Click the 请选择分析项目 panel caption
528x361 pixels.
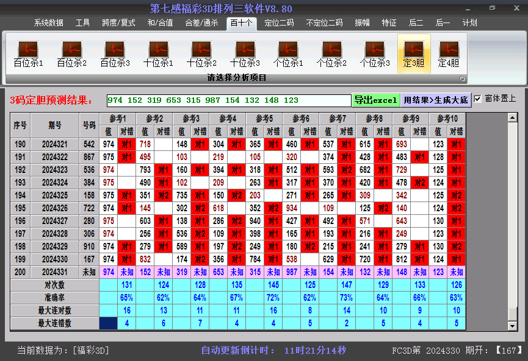(x=237, y=78)
